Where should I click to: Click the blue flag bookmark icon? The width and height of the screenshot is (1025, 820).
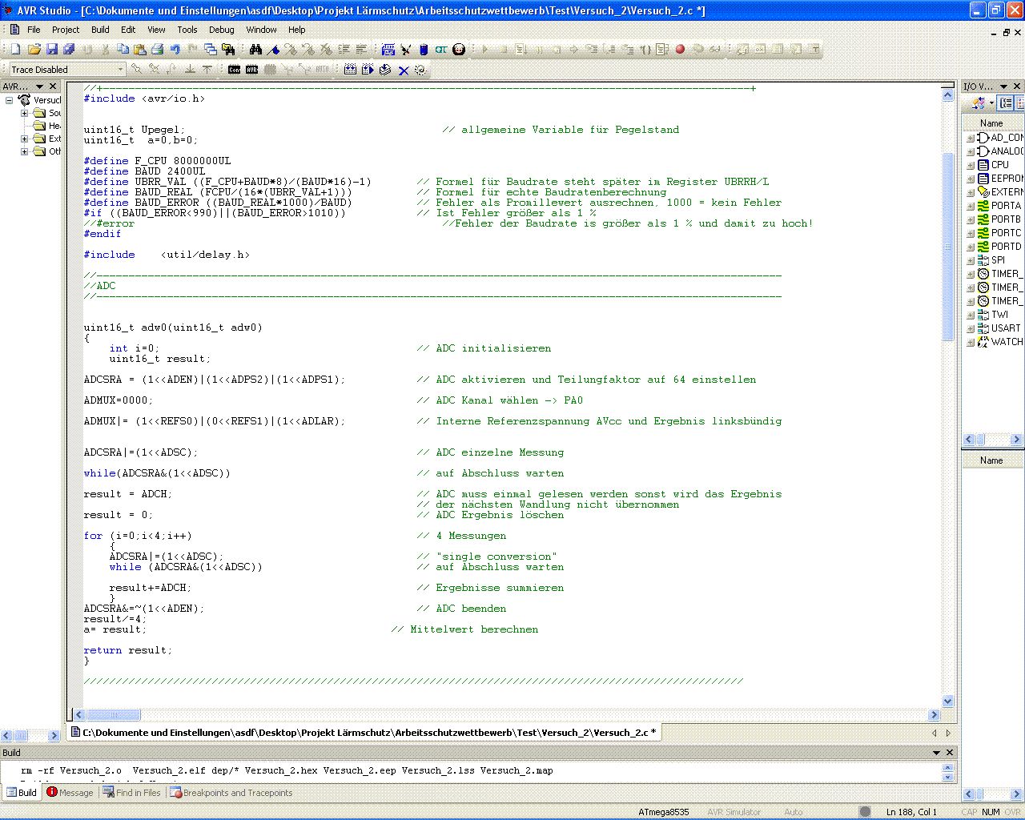pyautogui.click(x=274, y=50)
